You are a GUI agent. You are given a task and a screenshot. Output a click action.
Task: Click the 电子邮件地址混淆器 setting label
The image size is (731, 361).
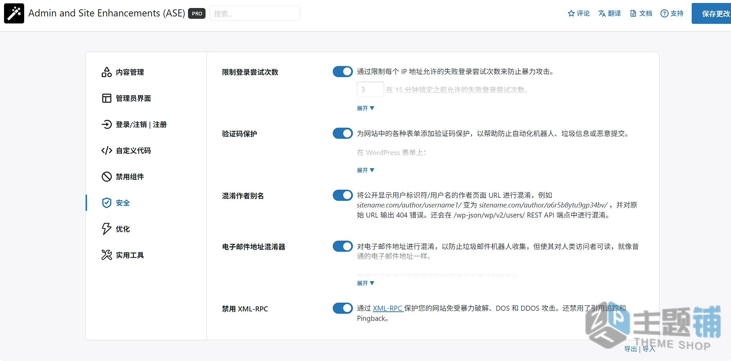[x=254, y=247]
